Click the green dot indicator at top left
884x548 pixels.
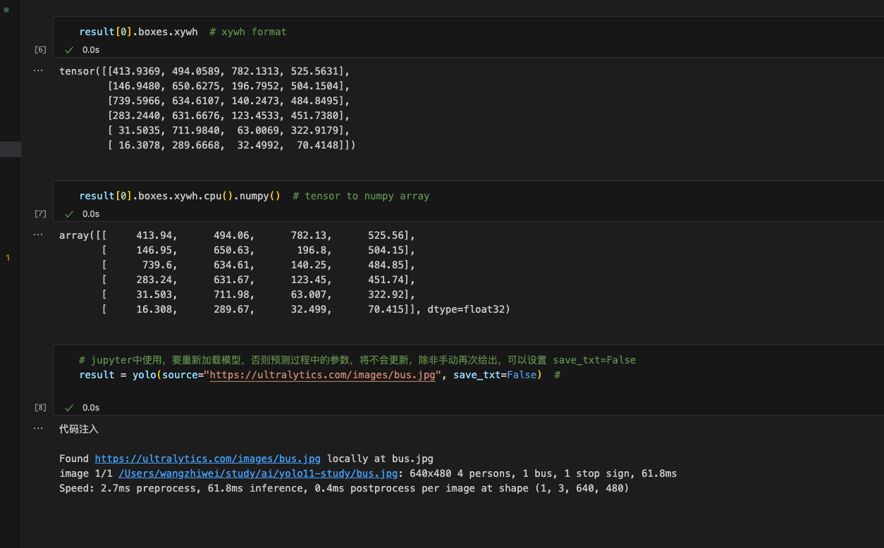click(x=6, y=10)
